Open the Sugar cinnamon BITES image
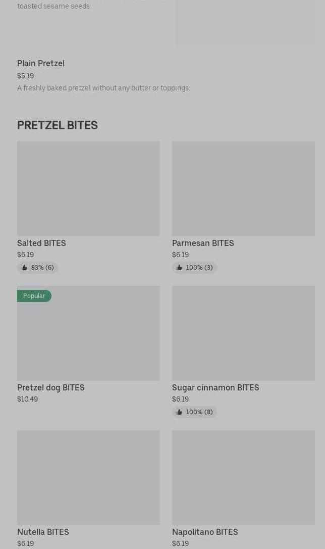This screenshot has height=549, width=325. [x=243, y=333]
